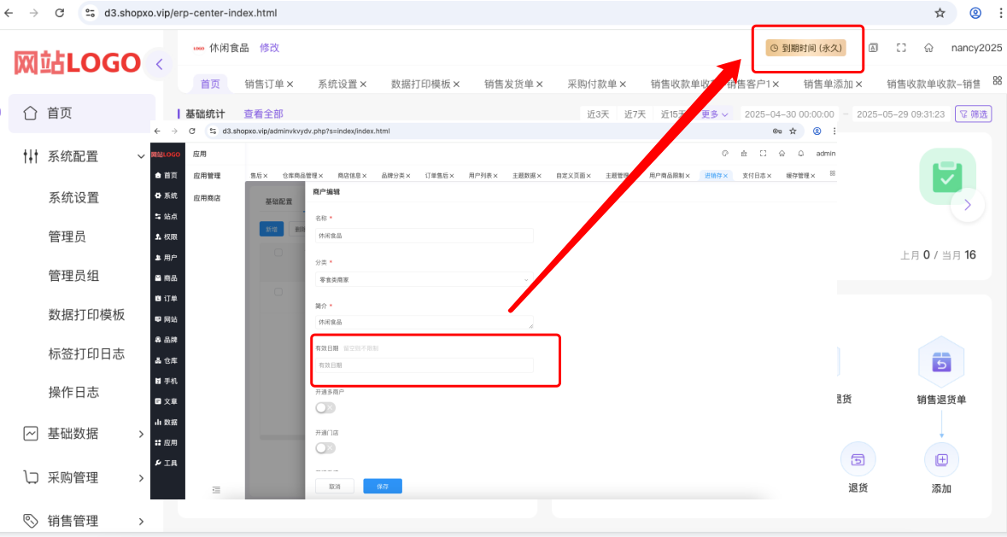1007x537 pixels.
Task: Select the 近3天 filter
Action: 598,114
